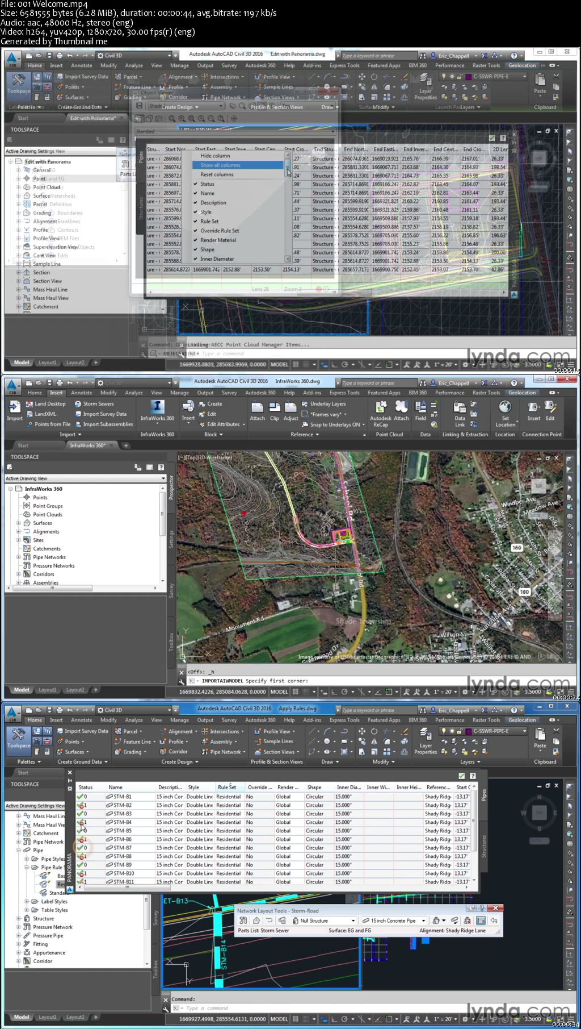Viewport: 581px width, 1029px height.
Task: Open "Frames vary" dropdown in Reference panel
Action: click(346, 414)
